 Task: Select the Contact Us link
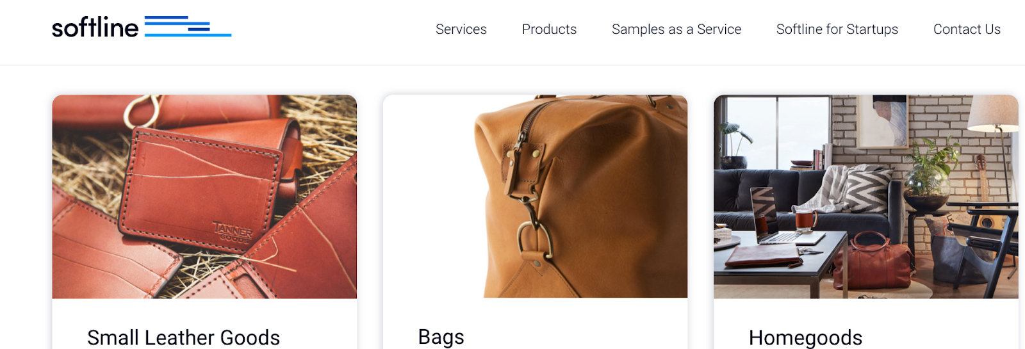coord(967,29)
